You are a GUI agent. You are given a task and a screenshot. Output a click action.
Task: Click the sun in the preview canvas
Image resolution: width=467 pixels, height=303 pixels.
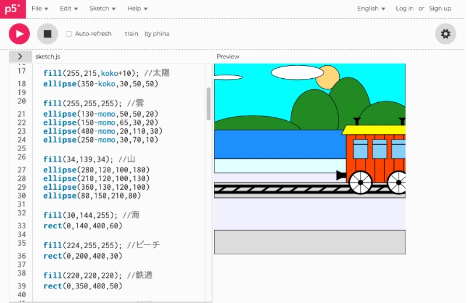pyautogui.click(x=330, y=77)
